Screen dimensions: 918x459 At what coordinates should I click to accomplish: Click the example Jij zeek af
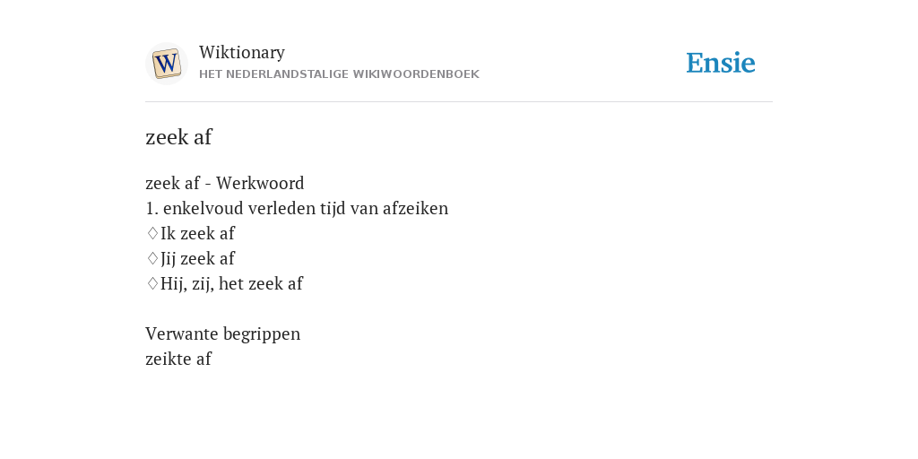pyautogui.click(x=197, y=258)
